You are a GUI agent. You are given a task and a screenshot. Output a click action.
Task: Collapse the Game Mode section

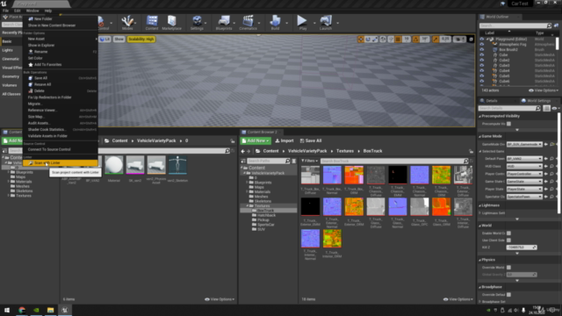480,137
